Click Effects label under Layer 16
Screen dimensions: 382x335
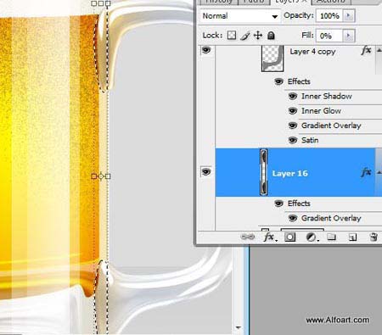(x=299, y=204)
